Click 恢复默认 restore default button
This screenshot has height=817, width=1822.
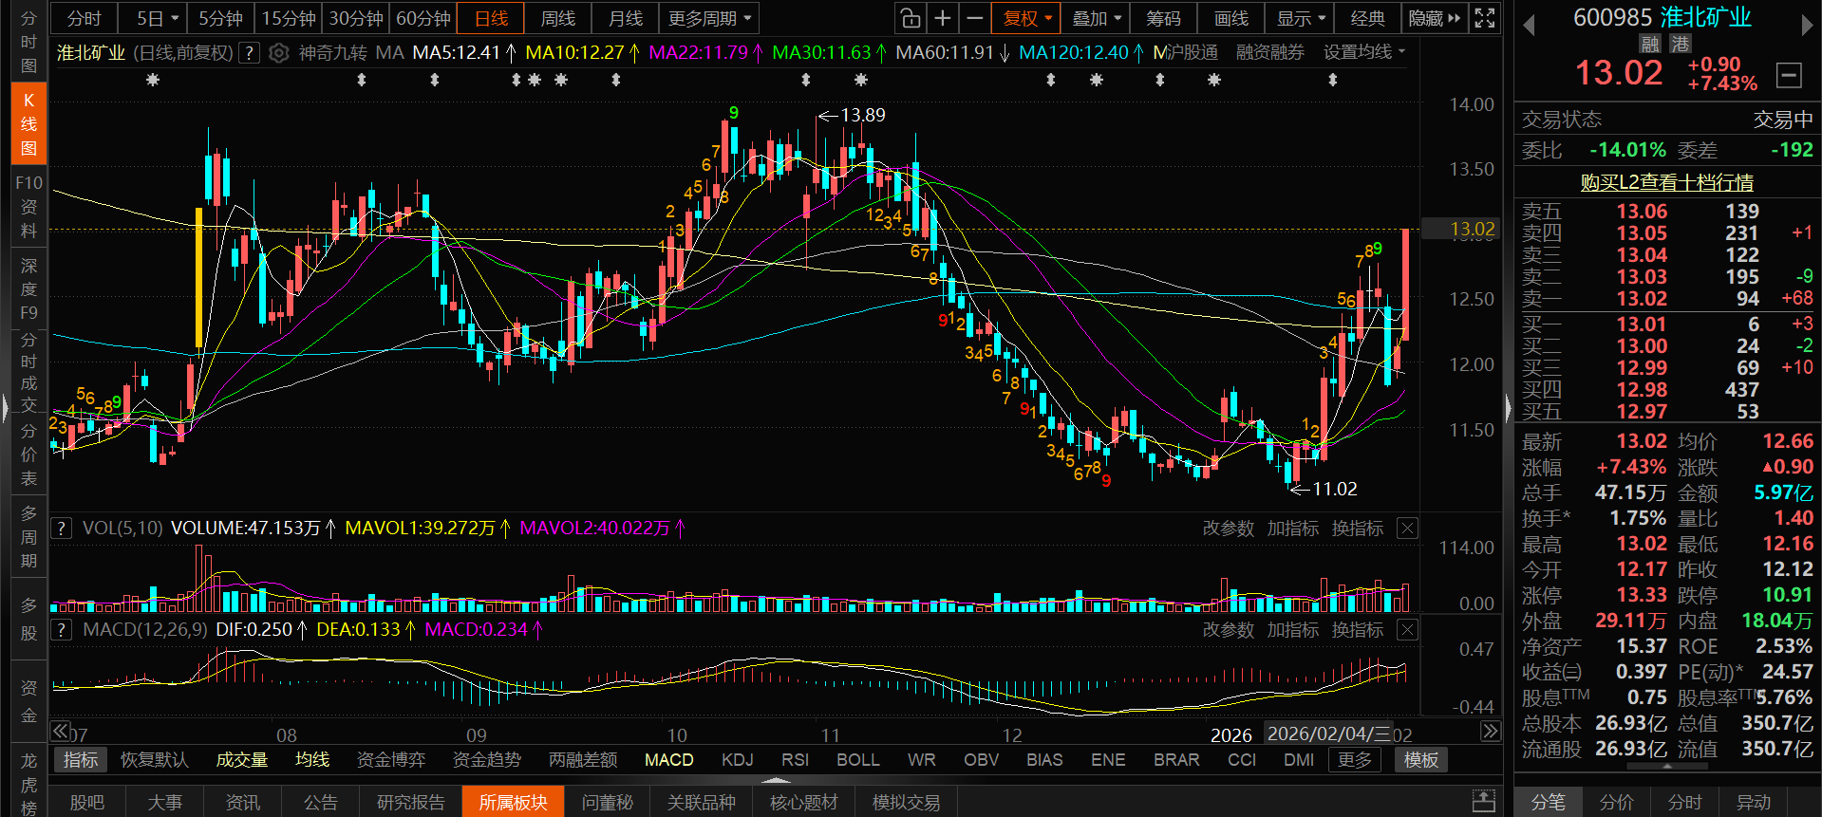(x=154, y=760)
